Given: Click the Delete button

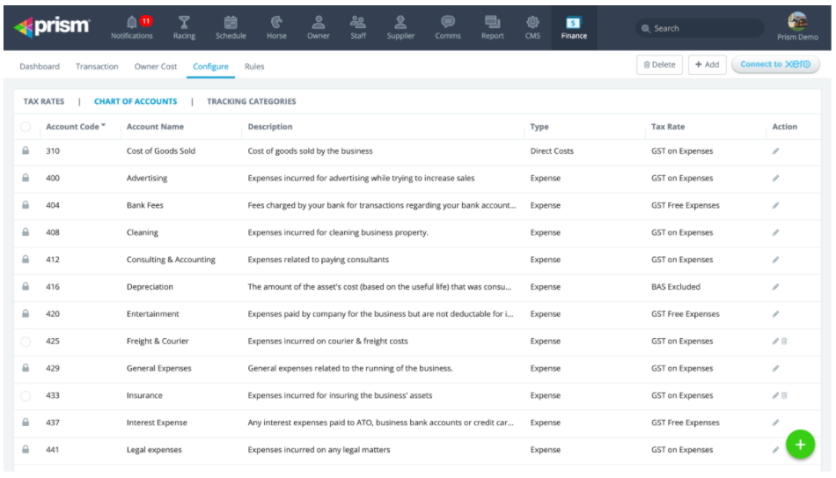Looking at the screenshot, I should (x=659, y=65).
